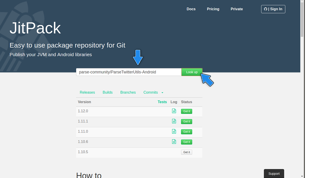Click the Tests column header link
Screen dimensions: 325x178
coord(162,102)
